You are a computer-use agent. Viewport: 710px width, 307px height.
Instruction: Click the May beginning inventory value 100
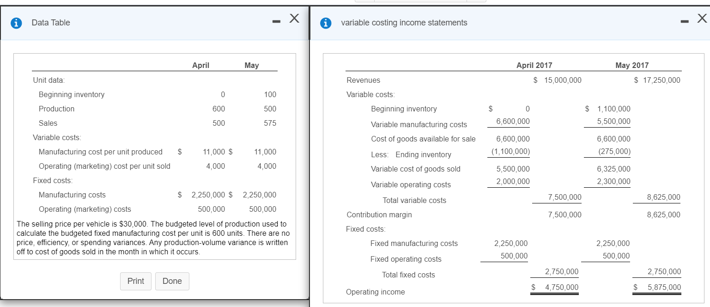click(x=270, y=94)
